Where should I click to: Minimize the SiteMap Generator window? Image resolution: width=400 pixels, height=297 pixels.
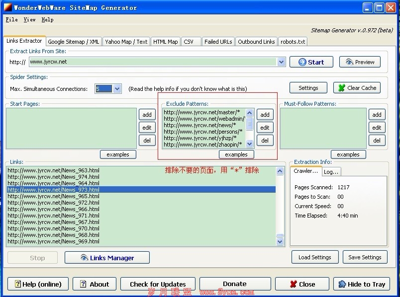click(367, 8)
